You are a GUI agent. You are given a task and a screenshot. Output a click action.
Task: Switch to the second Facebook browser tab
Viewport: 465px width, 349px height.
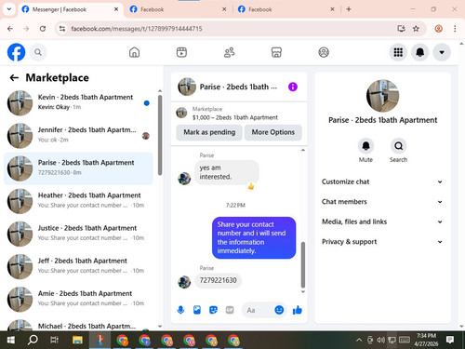click(x=179, y=9)
